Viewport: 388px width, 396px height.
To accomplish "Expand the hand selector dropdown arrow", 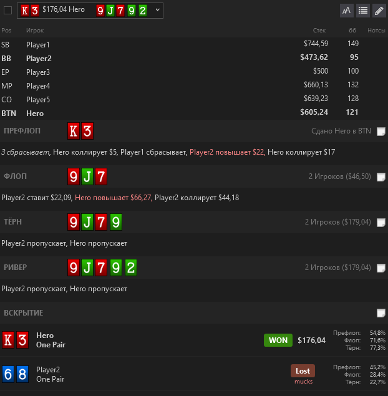I will [x=158, y=10].
